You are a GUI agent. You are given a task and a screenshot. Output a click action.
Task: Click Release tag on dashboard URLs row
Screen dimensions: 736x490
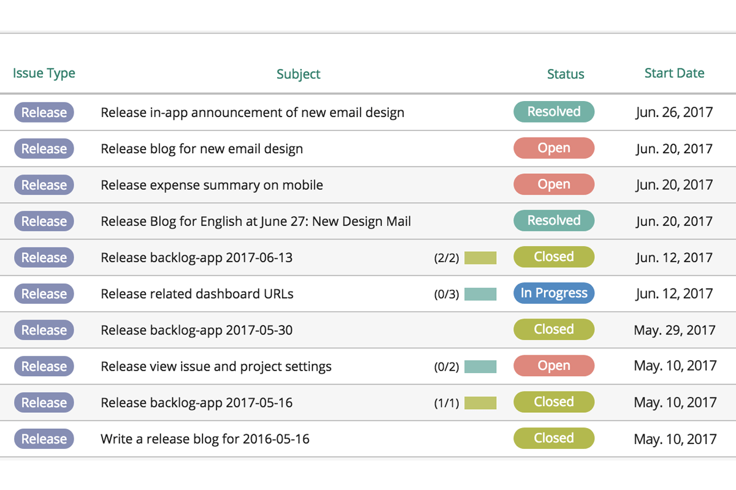point(44,294)
